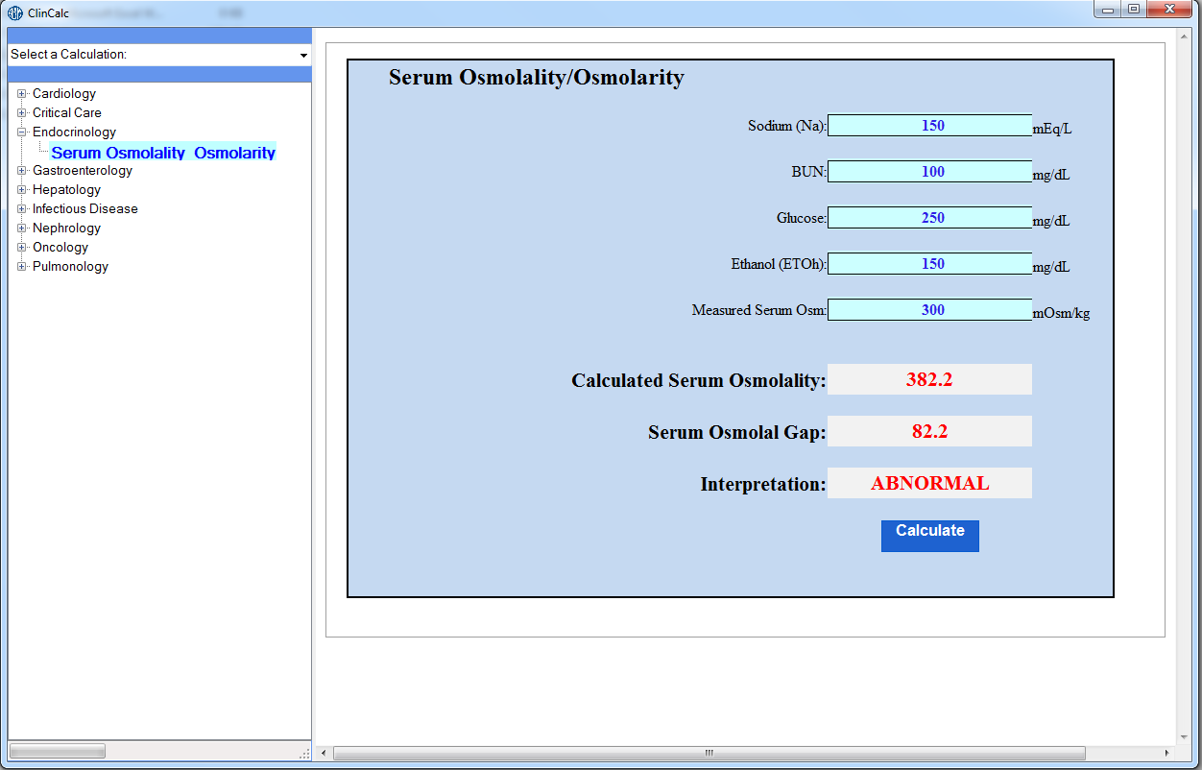The image size is (1202, 770).
Task: Expand the Nephrology plus icon
Action: [21, 229]
